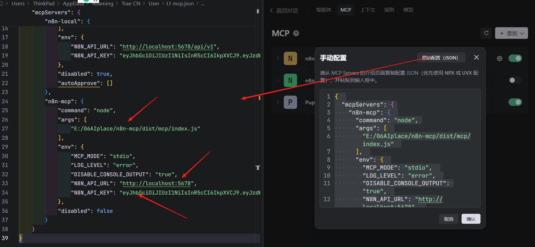The width and height of the screenshot is (535, 247).
Task: Click the green N server avatar
Action: click(290, 80)
